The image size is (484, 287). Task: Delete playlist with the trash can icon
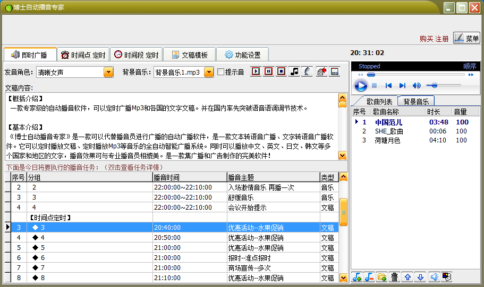point(395,277)
